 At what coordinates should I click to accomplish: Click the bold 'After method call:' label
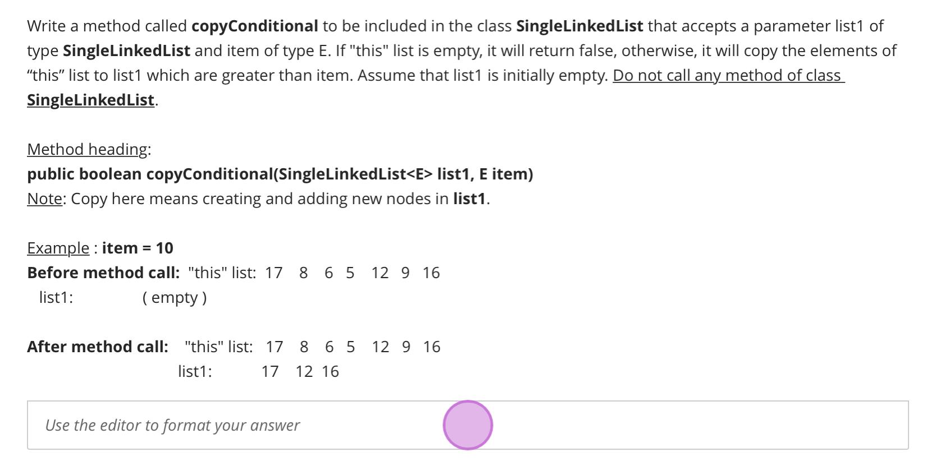98,347
